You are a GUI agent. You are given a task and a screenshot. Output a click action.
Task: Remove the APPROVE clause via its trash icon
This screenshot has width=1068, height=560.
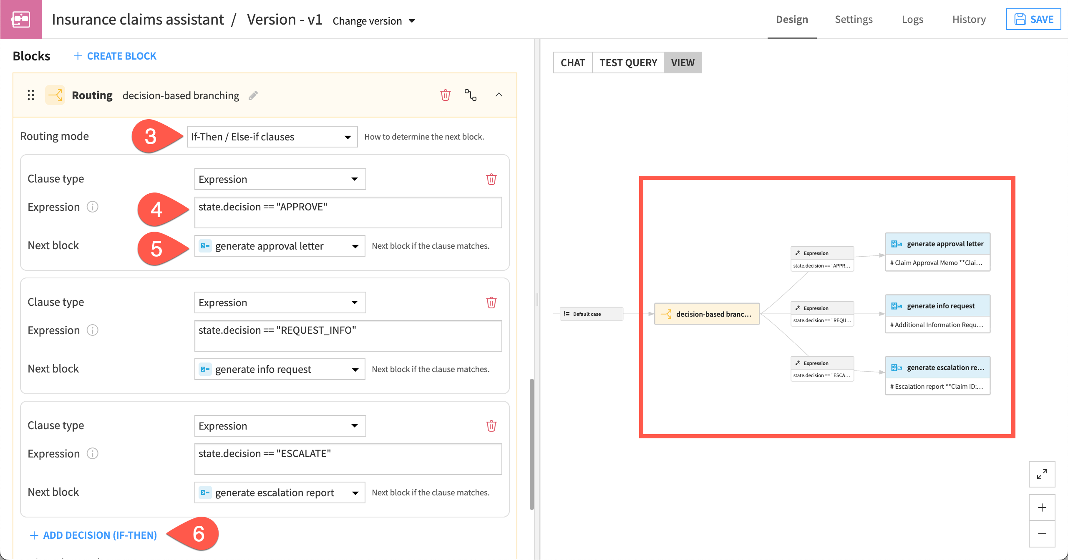pos(491,179)
